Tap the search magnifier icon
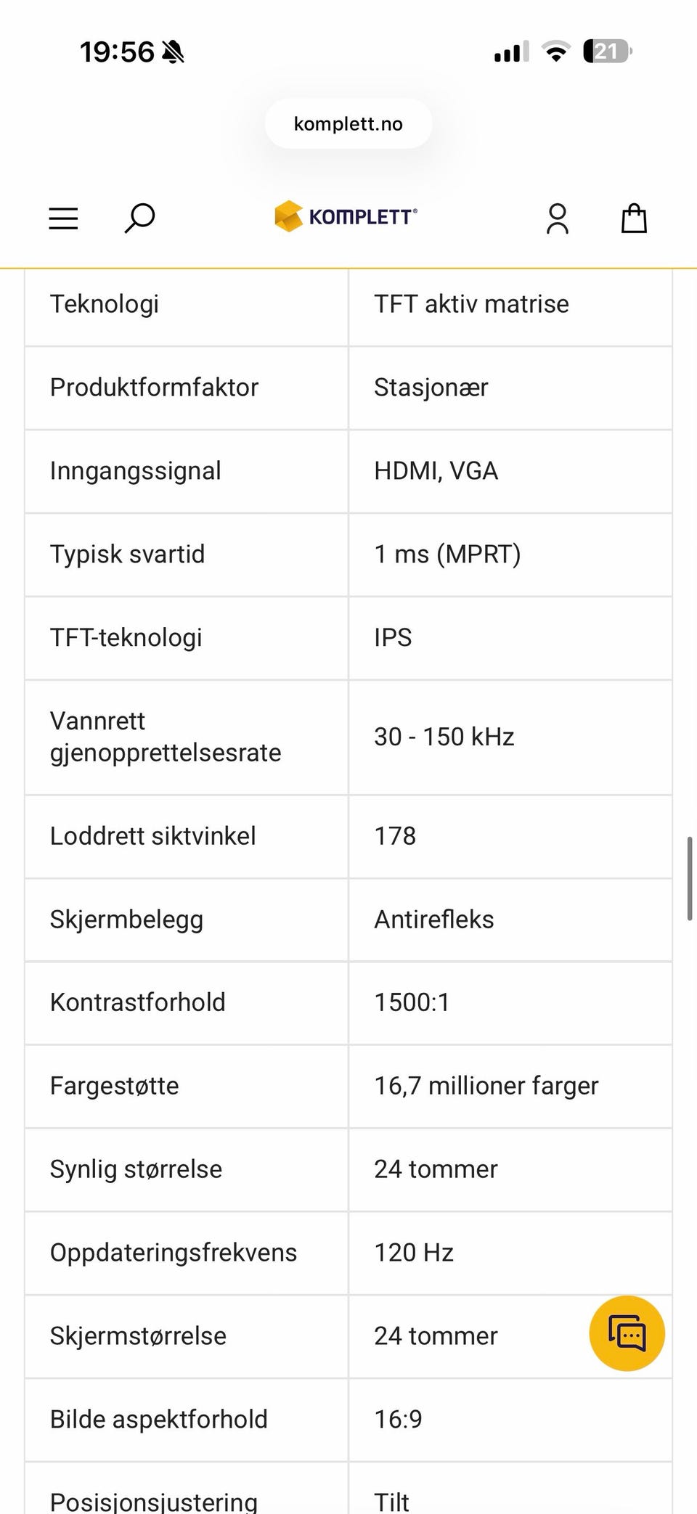 click(x=139, y=218)
